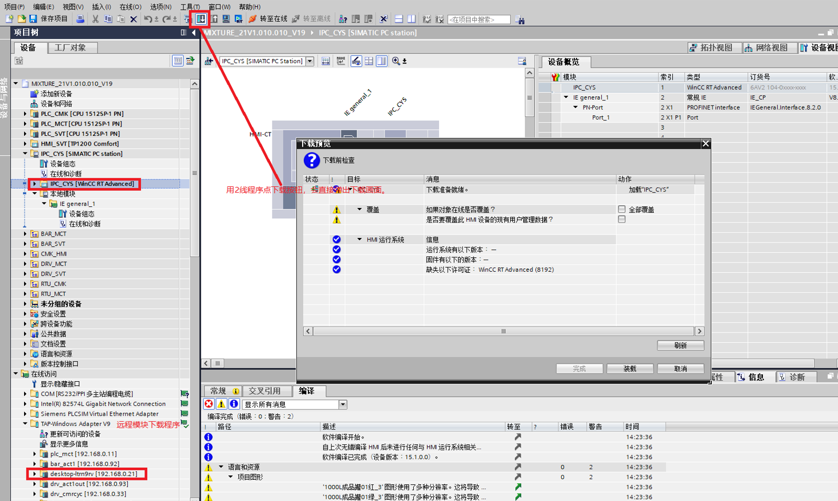
Task: Collapse the project tree with the arrow
Action: 194,33
